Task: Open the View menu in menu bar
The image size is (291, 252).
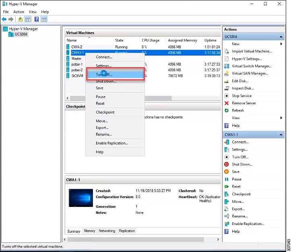Action: (x=33, y=12)
